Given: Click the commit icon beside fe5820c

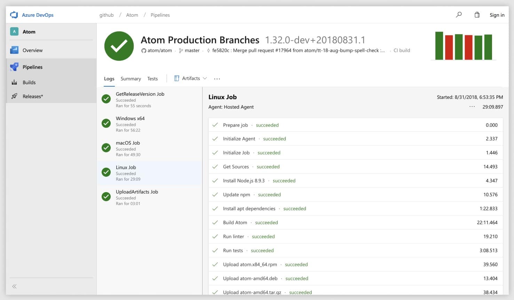Looking at the screenshot, I should (208, 50).
